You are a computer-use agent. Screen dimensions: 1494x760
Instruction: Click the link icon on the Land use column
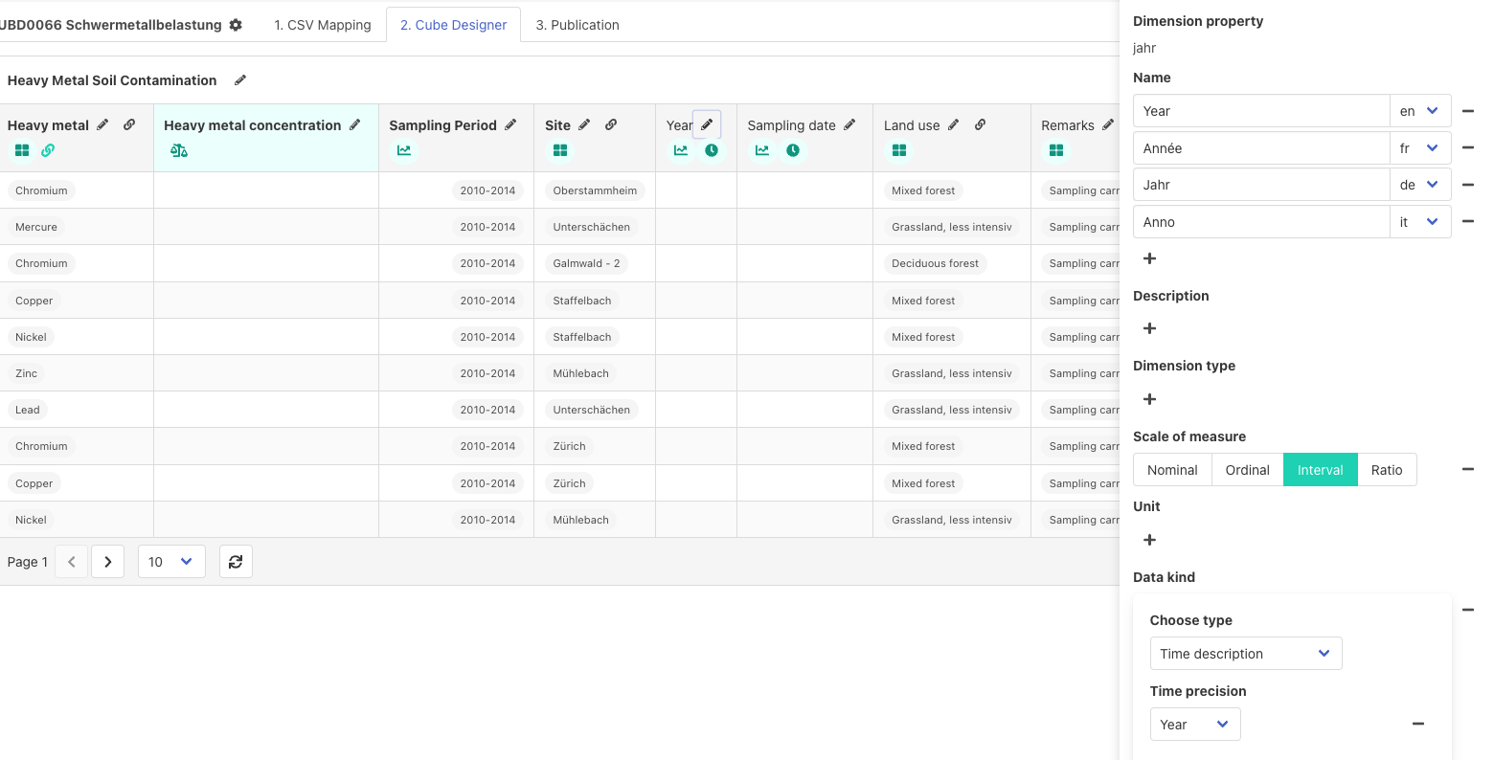tap(980, 124)
